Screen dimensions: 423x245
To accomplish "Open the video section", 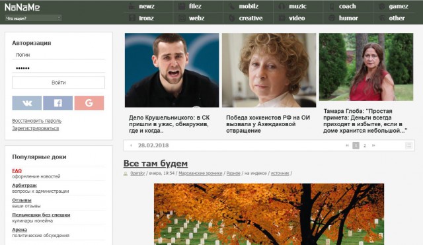I will [x=297, y=18].
